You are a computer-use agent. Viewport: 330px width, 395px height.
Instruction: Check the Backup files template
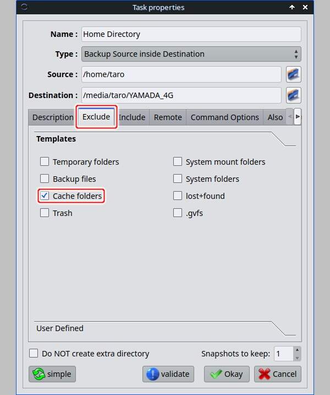click(45, 179)
